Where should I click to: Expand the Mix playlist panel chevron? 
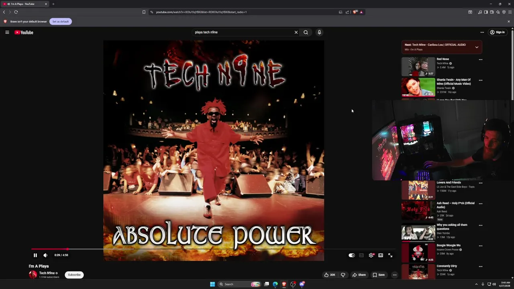tap(477, 47)
